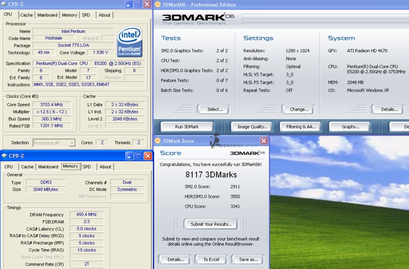Open the Mainboard tab in the upper CPU-Z window

point(47,15)
